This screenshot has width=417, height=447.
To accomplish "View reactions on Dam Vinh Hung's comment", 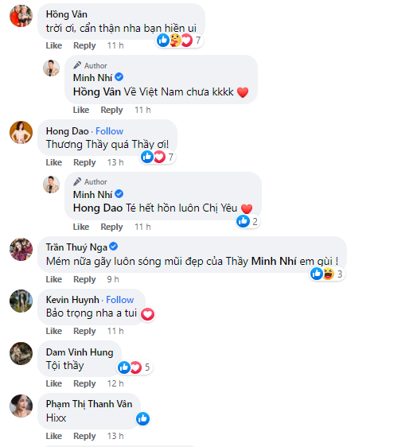I will (134, 367).
